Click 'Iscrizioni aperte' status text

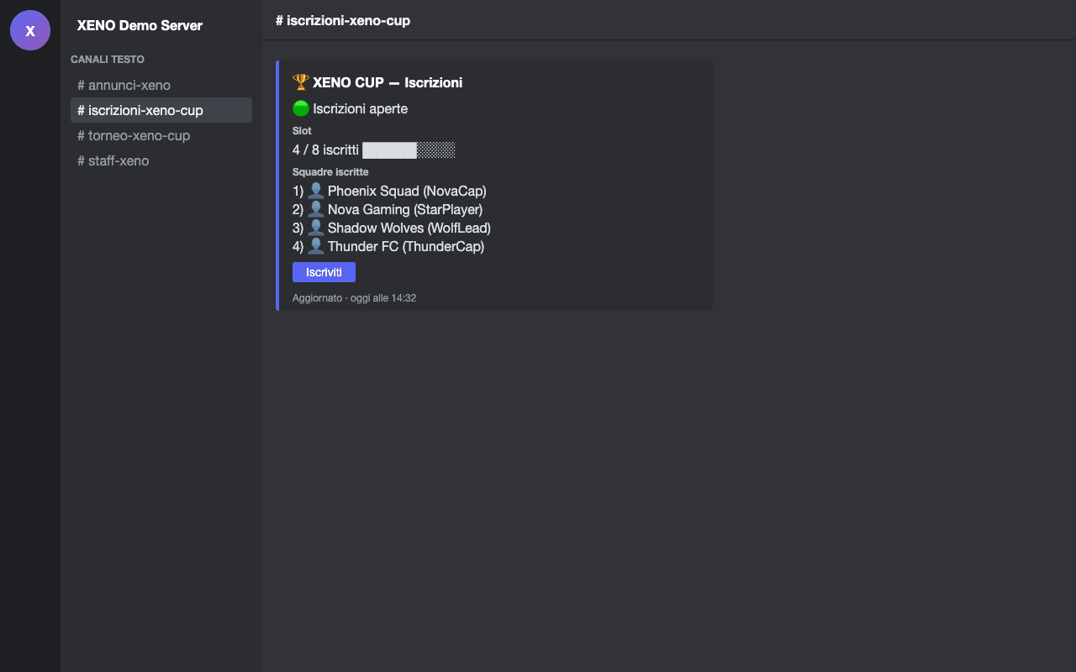click(361, 108)
